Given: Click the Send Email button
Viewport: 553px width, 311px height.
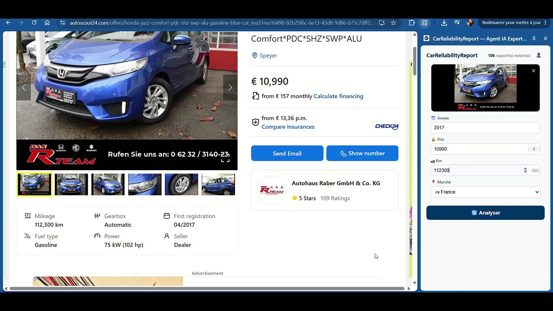Looking at the screenshot, I should coord(287,153).
